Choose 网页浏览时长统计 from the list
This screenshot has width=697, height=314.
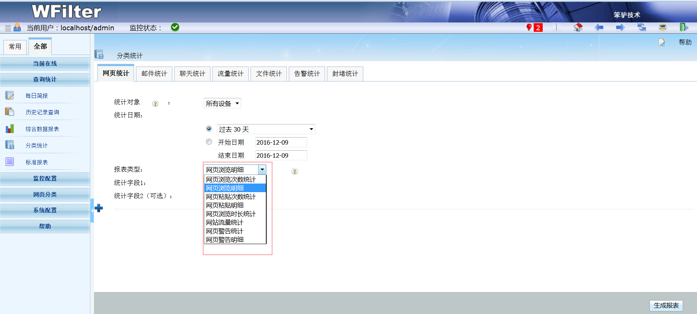[231, 214]
